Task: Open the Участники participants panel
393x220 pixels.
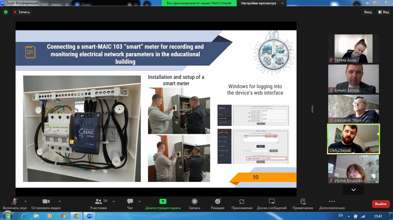Action: (x=98, y=204)
